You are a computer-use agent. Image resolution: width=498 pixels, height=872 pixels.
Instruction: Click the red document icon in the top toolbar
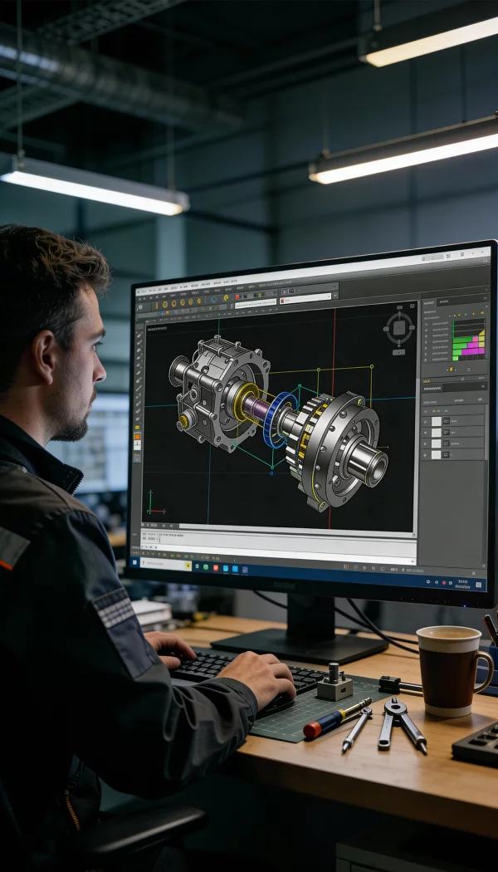point(238,296)
